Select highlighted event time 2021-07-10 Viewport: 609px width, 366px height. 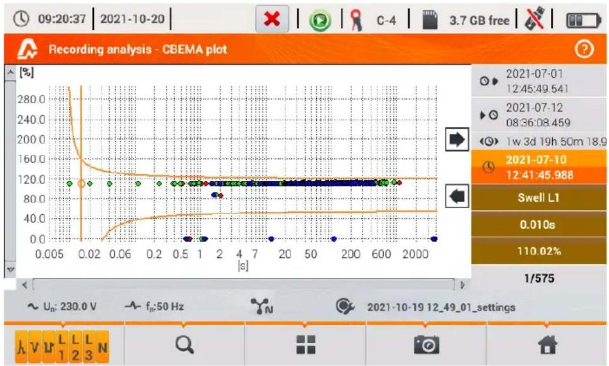(540, 166)
